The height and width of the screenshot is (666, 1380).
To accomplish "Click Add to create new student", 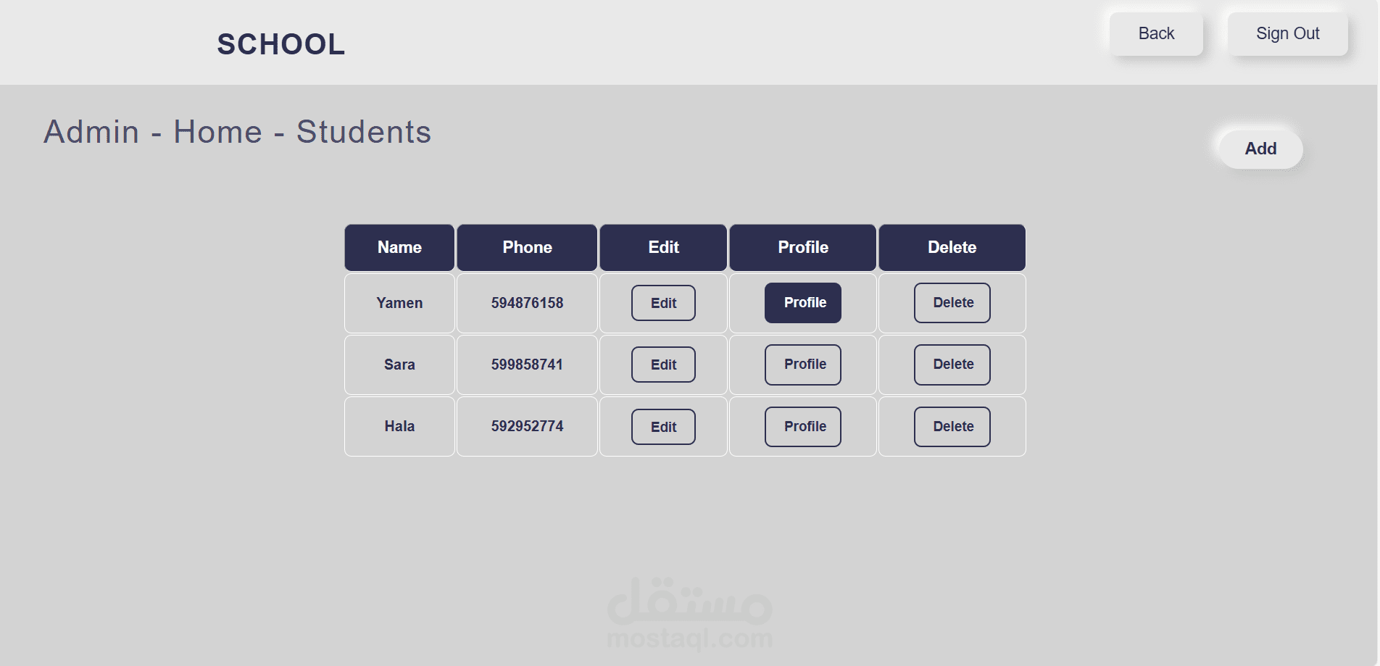I will pyautogui.click(x=1260, y=149).
